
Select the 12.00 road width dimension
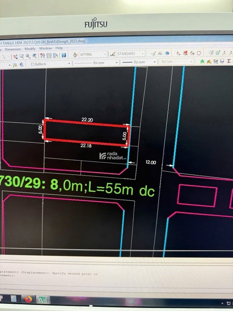point(151,162)
